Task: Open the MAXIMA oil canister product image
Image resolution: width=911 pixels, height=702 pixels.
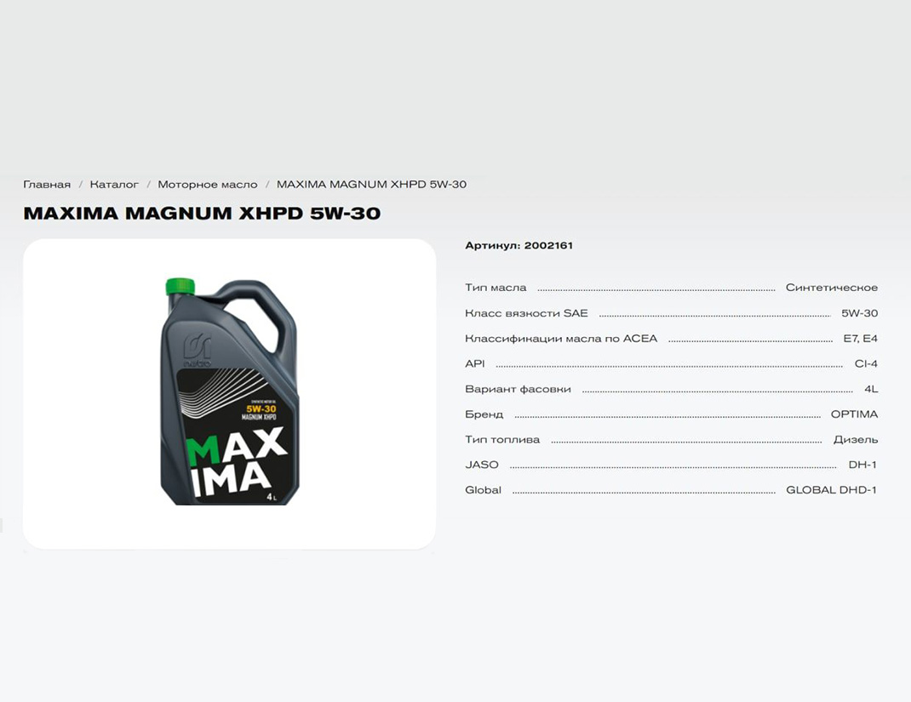Action: coord(230,392)
